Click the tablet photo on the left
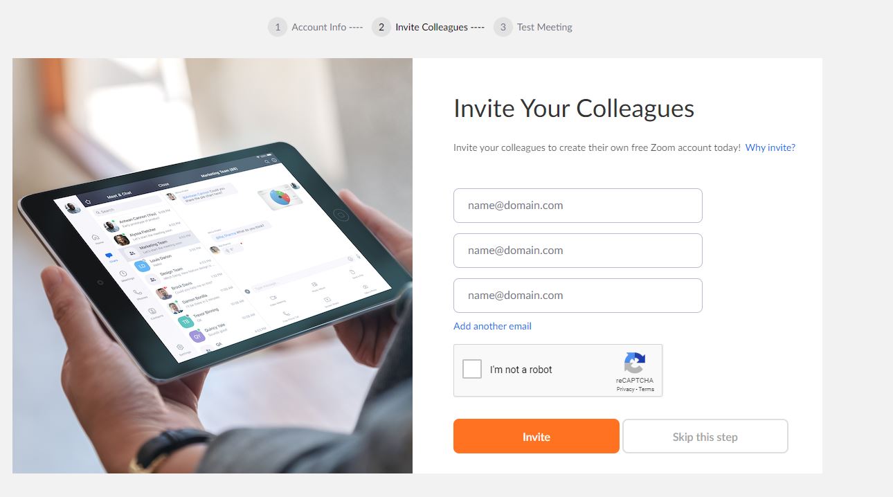This screenshot has width=893, height=497. [213, 266]
